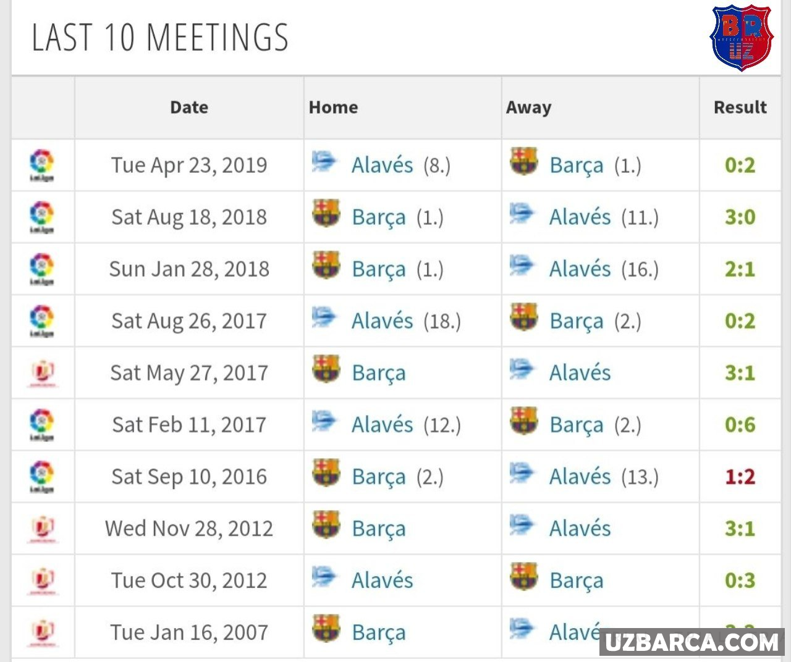This screenshot has height=662, width=791.
Task: Click the BR UZ shield logo
Action: [x=741, y=37]
